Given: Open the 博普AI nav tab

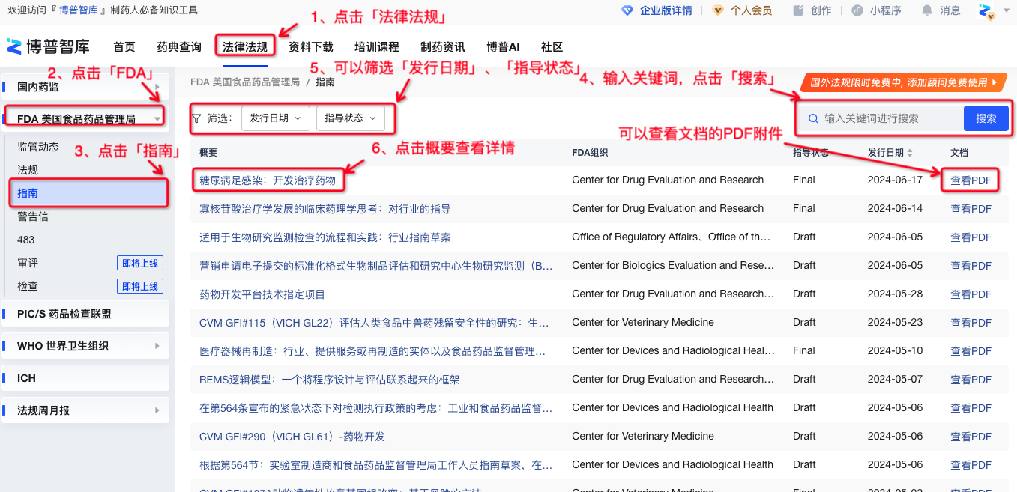Looking at the screenshot, I should coord(503,47).
